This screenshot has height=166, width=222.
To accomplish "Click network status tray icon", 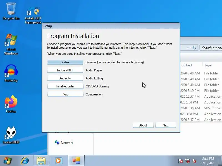I will 187,161.
